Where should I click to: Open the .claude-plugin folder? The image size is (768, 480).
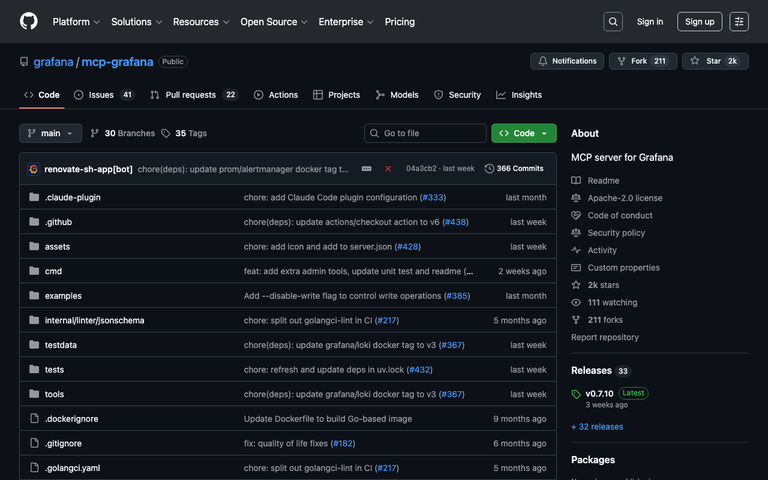pos(73,197)
